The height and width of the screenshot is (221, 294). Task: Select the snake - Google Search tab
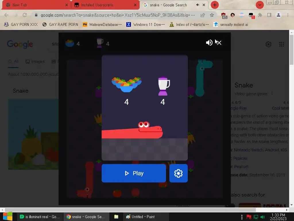(x=168, y=5)
